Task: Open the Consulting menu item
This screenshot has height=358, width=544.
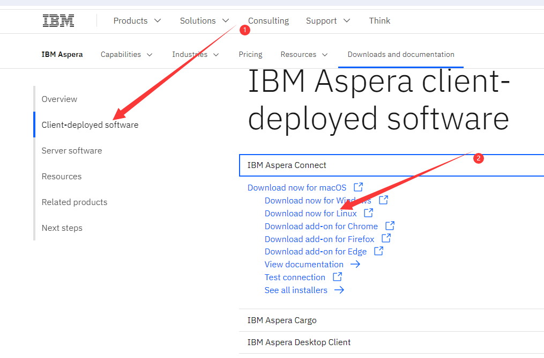Action: (x=269, y=21)
